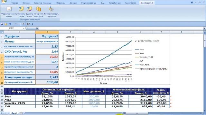Select the Investcase_1.0 ribbon tab
Screen dimensions: 206x115
147,3
